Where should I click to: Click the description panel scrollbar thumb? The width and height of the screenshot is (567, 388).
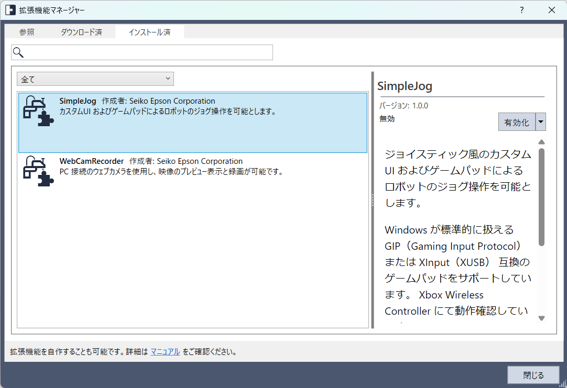pos(541,196)
